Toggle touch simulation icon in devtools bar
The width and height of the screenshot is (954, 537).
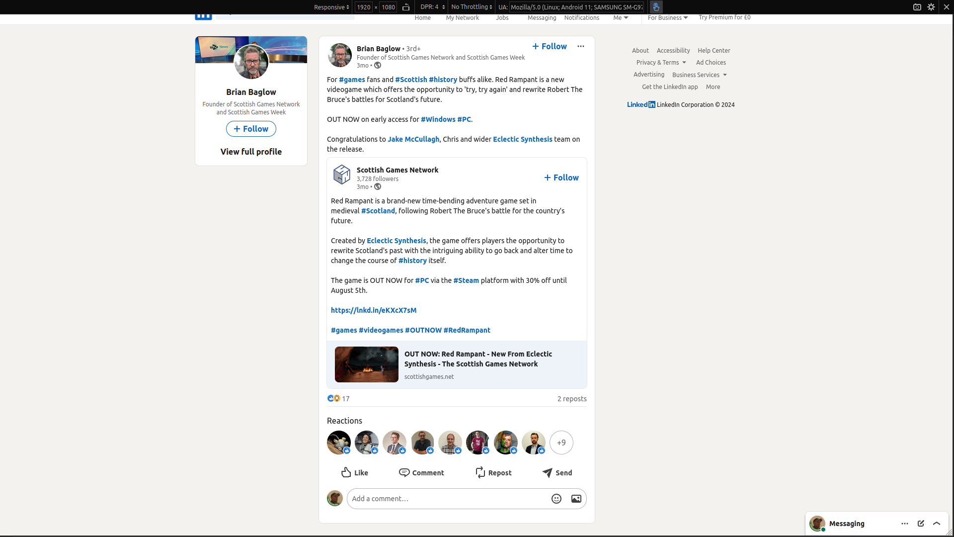[x=656, y=7]
